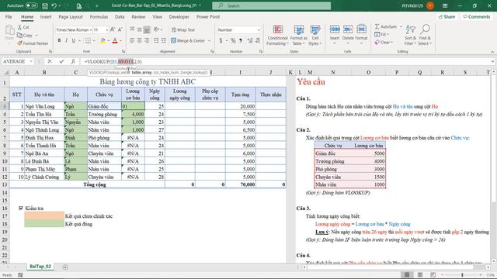Image resolution: width=497 pixels, height=279 pixels.
Task: Apply percent style format
Action: coord(233,40)
